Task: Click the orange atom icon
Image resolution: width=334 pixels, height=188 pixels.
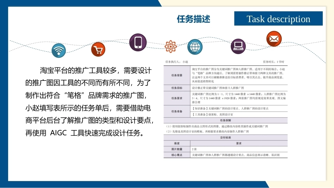Action: tap(171, 47)
